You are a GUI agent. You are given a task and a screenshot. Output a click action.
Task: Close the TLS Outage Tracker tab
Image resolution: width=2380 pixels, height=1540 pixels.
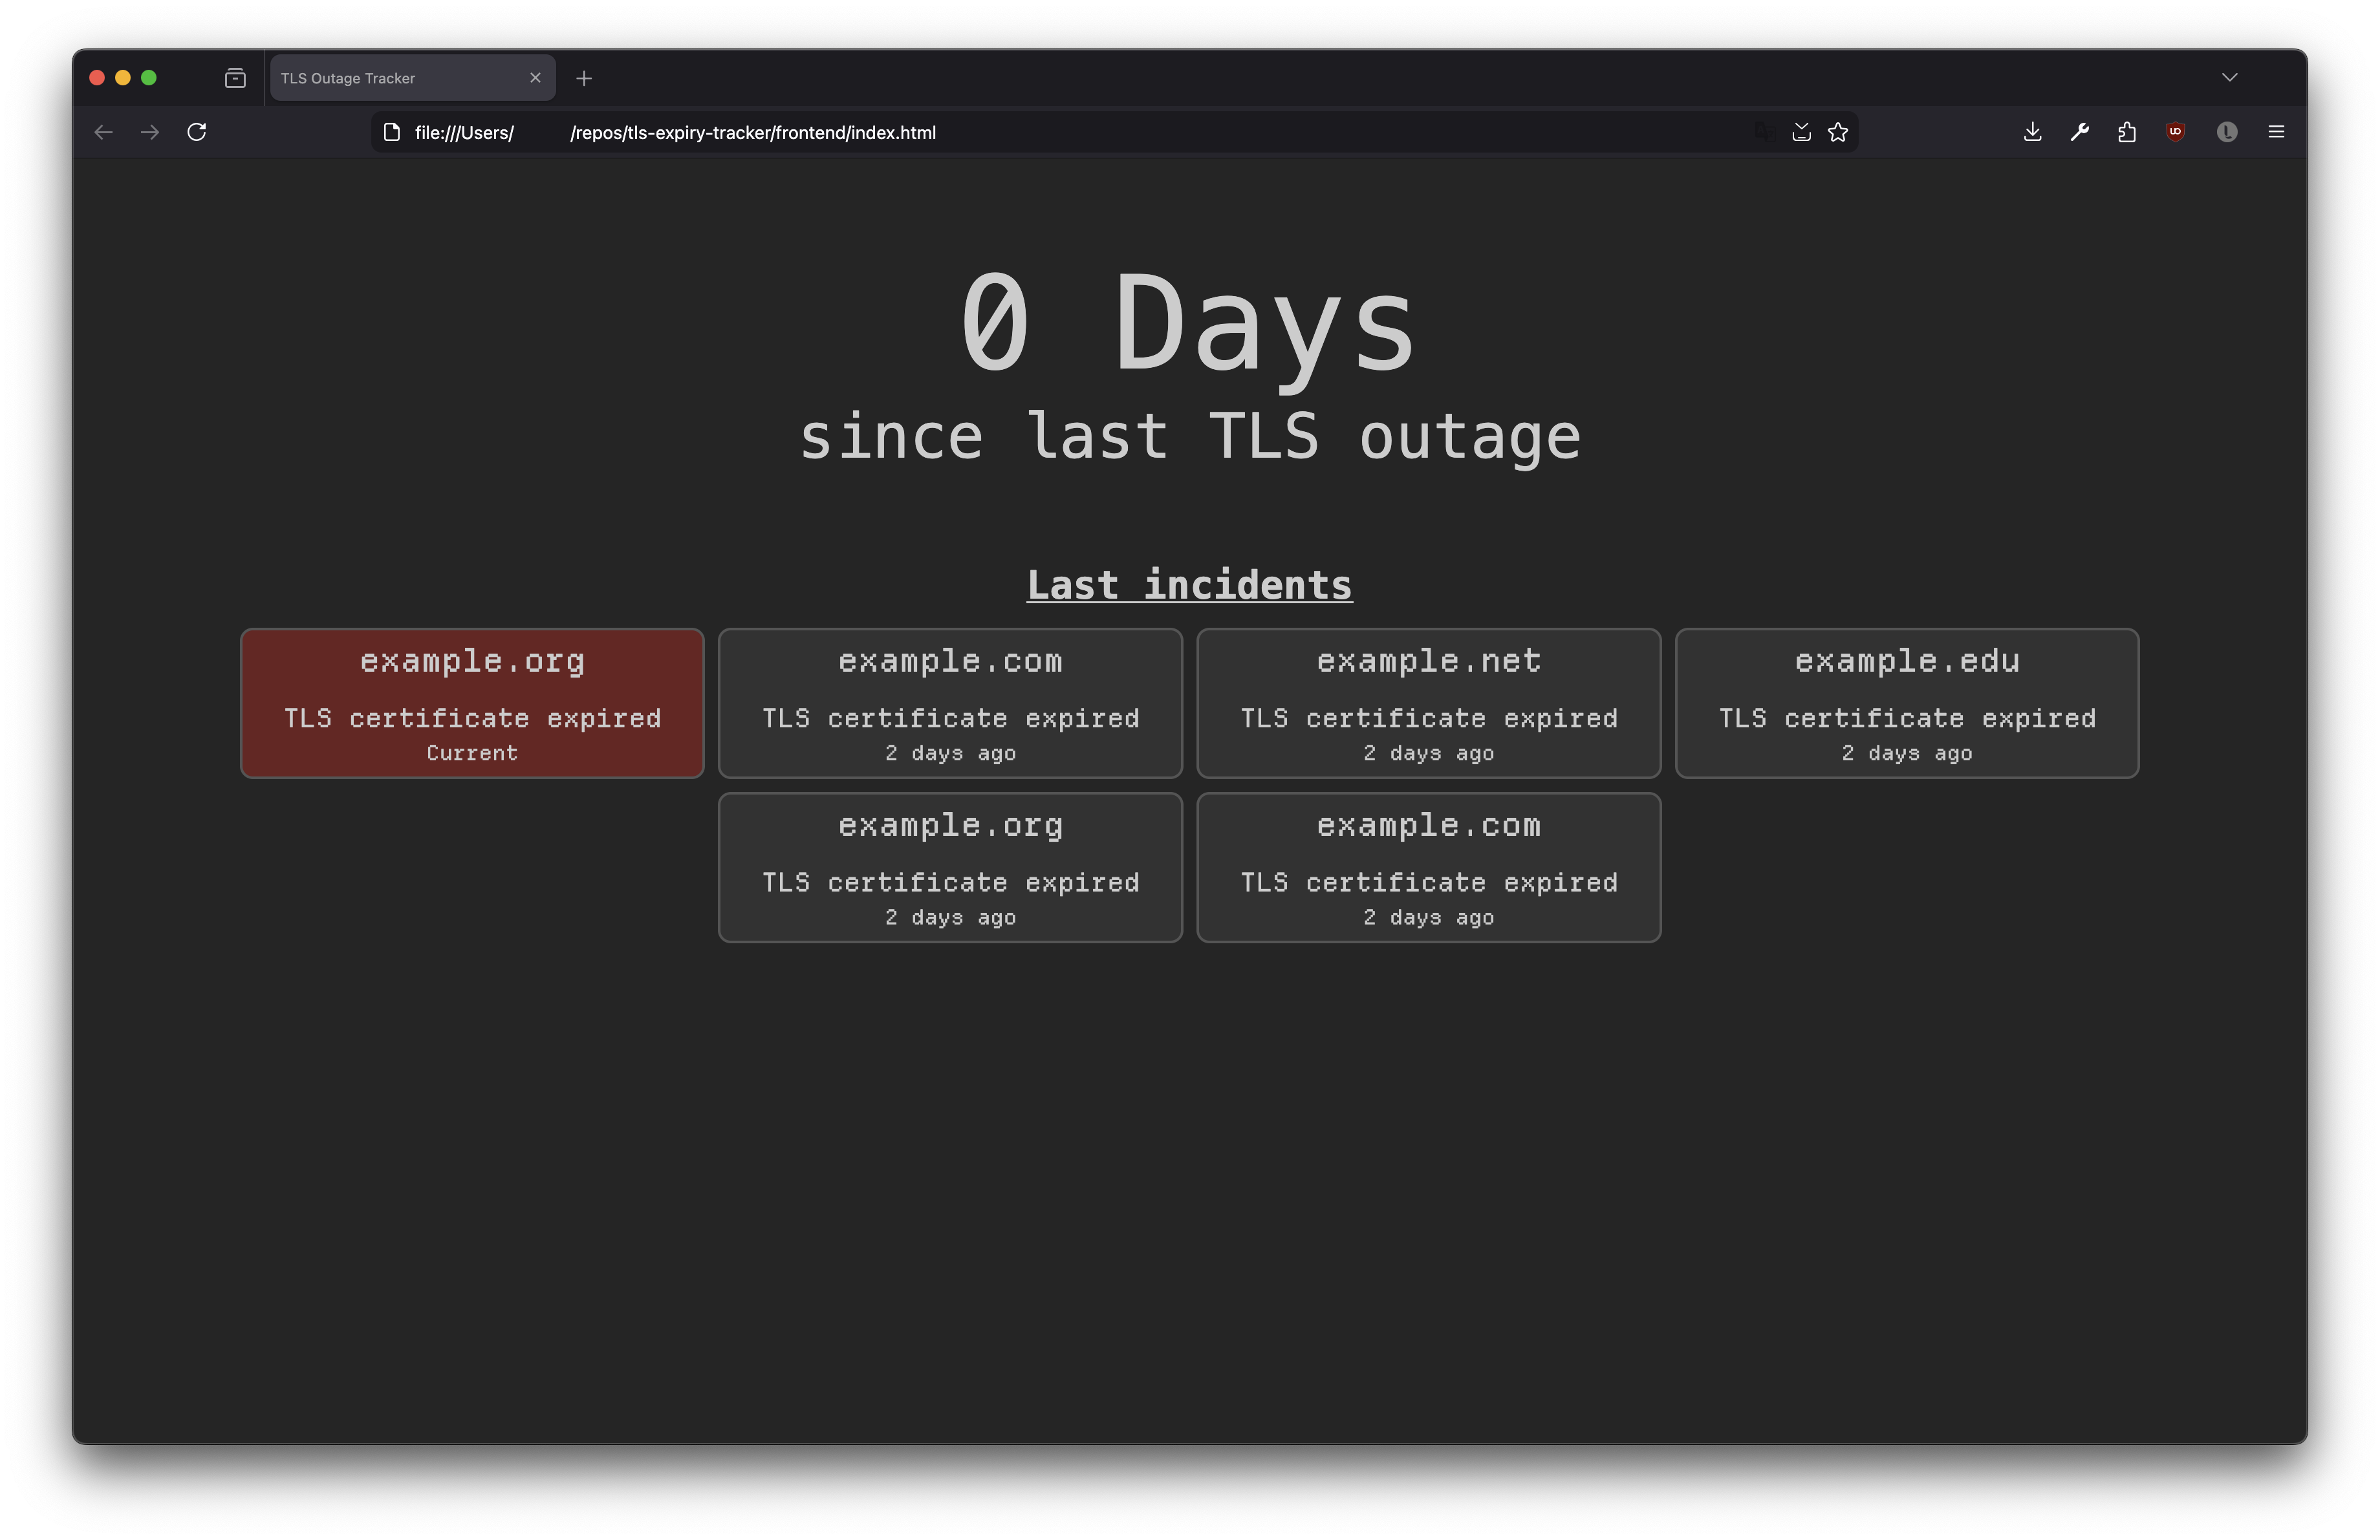535,78
